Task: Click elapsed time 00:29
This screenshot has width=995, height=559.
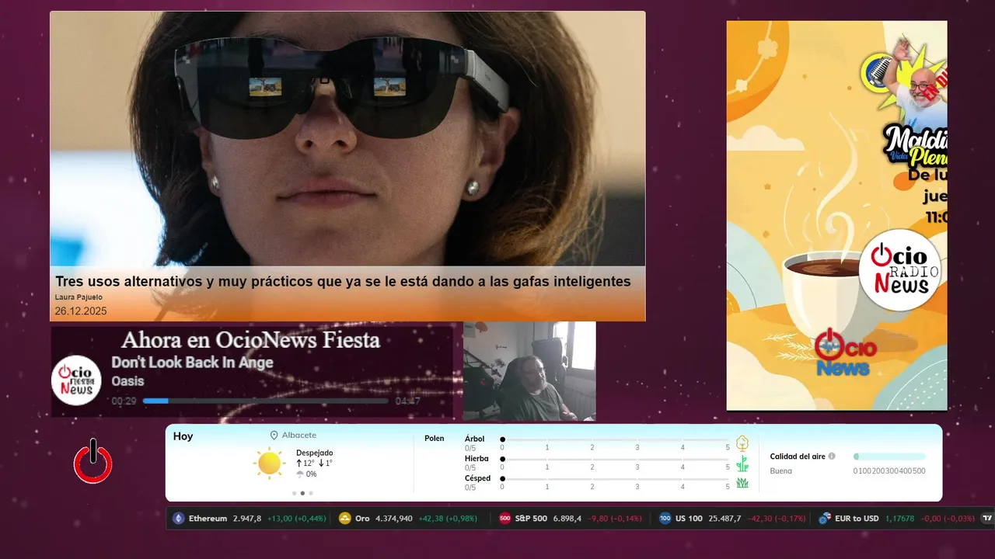Action: (124, 401)
